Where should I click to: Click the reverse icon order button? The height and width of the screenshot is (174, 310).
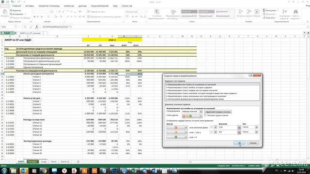pyautogui.click(x=217, y=112)
